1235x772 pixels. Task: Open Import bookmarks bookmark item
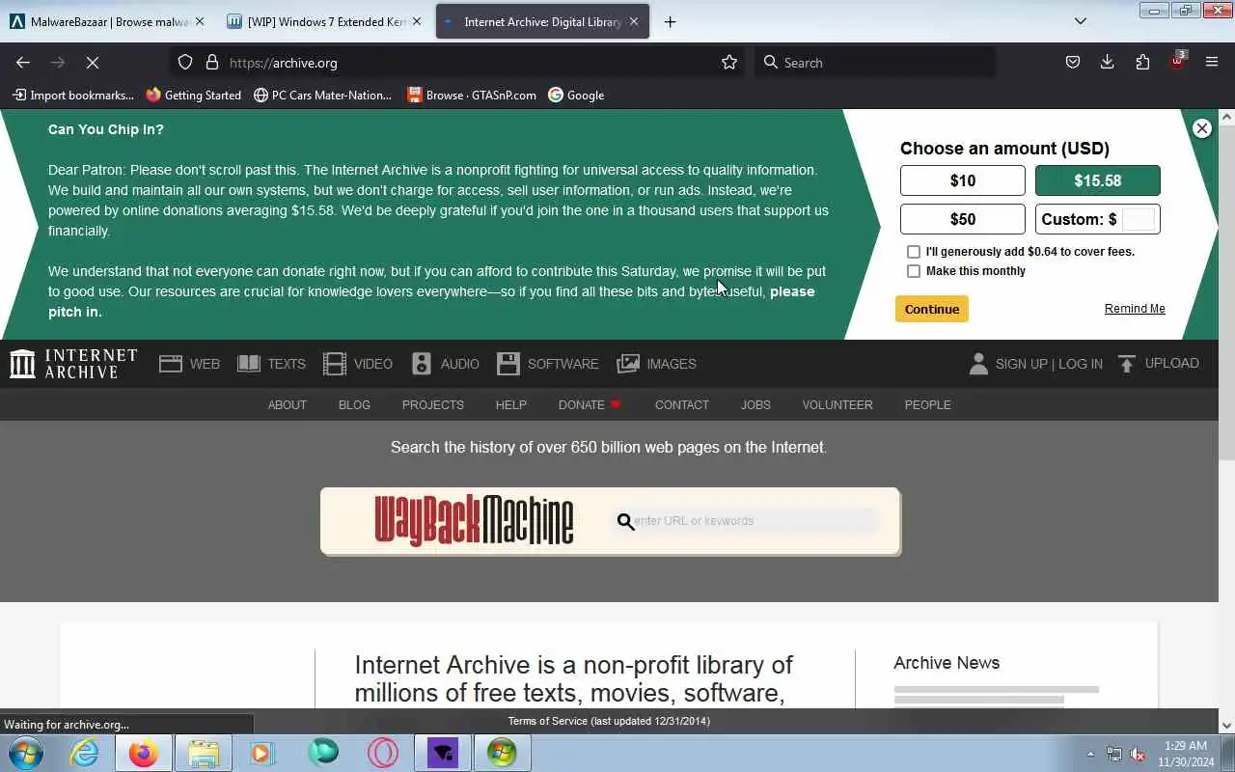pos(73,95)
